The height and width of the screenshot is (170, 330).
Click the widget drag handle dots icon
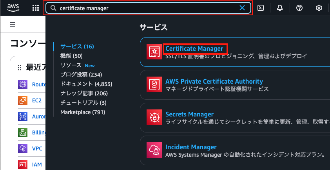20,68
